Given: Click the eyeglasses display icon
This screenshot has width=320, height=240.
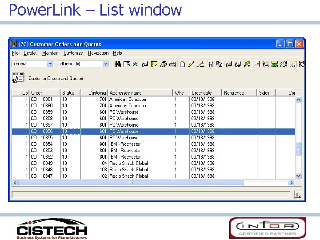Looking at the screenshot, I should tap(136, 64).
